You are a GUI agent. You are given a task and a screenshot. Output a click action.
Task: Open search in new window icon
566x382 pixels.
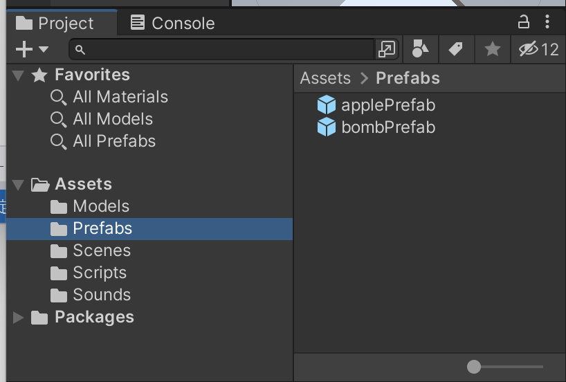387,49
